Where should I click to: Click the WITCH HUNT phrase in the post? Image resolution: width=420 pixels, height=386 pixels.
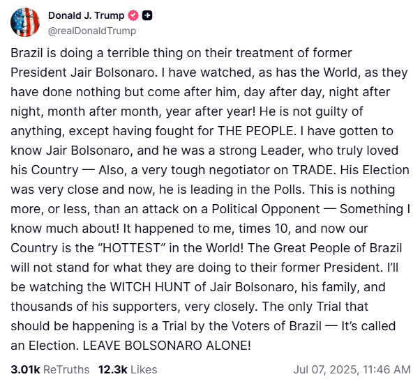150,287
